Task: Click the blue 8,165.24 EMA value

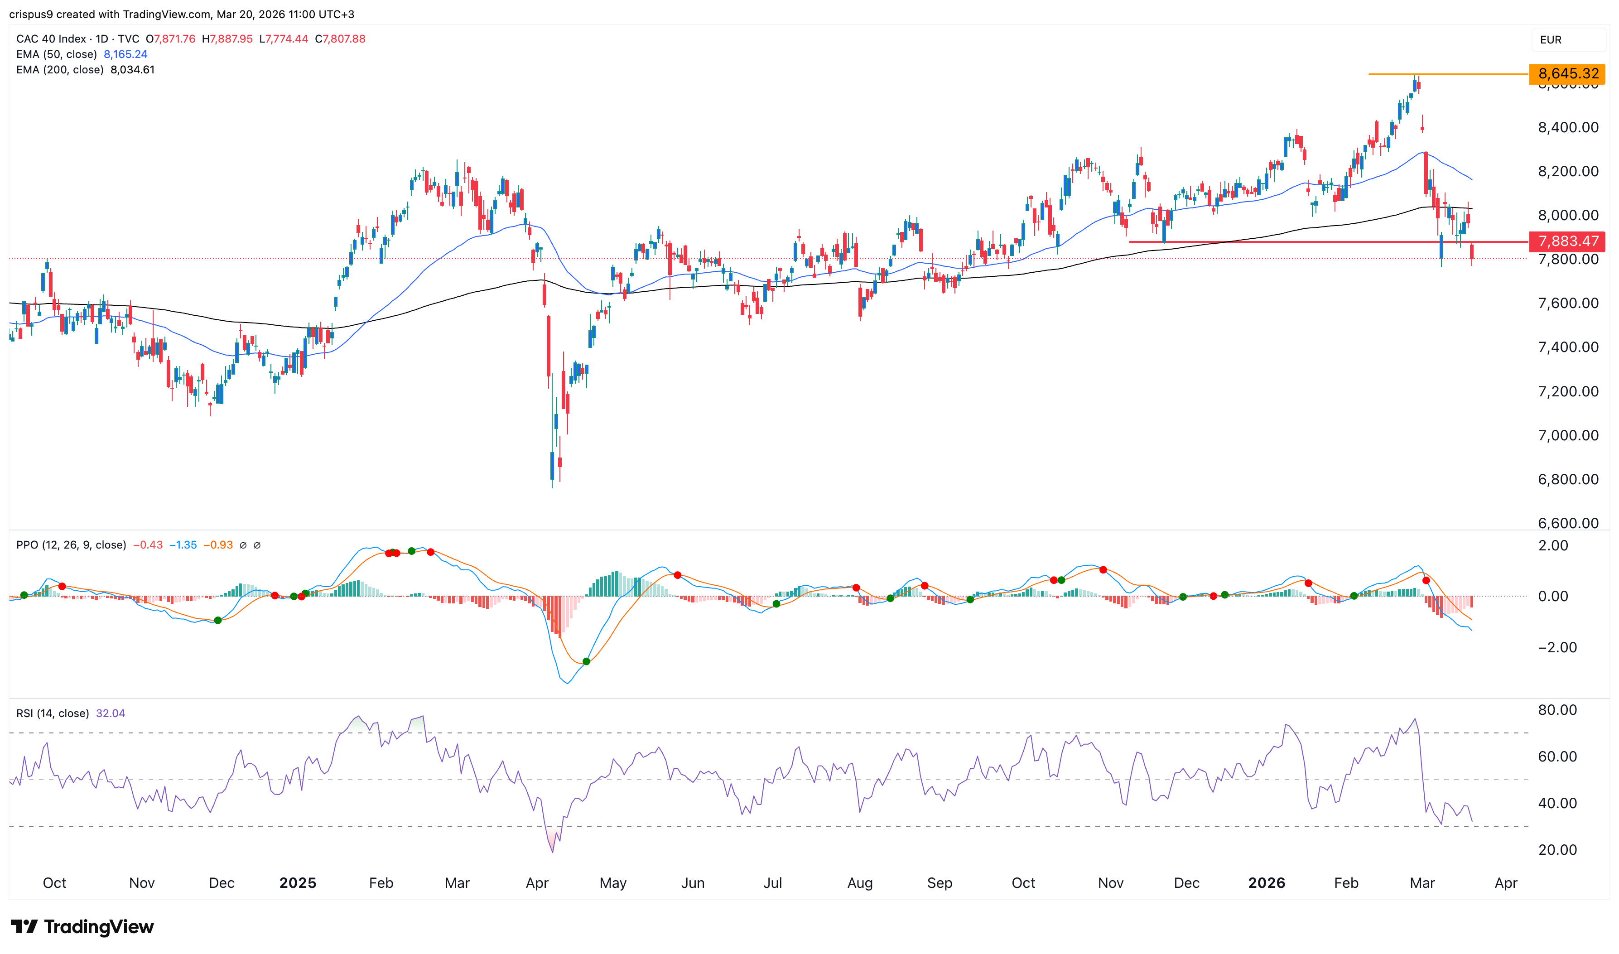Action: 125,55
